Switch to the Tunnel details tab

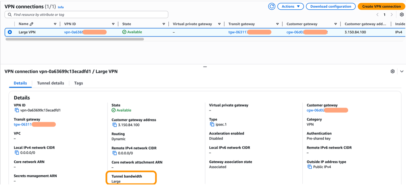click(51, 83)
